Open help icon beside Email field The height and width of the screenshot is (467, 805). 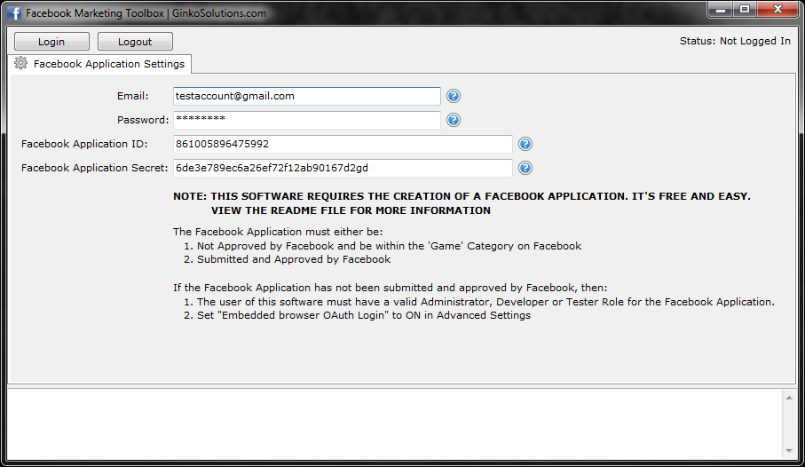454,96
